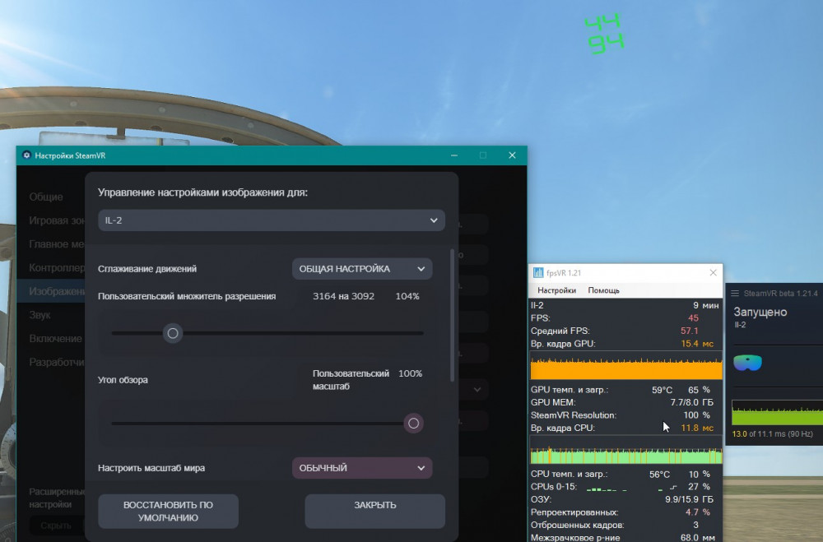
Task: Close the SteamVR settings window
Action: (512, 155)
